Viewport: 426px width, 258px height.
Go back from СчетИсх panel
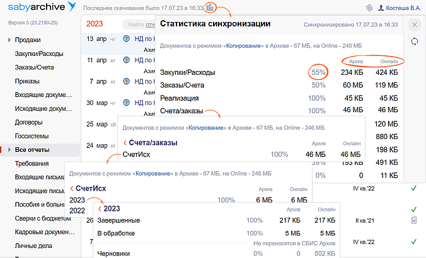coord(72,189)
